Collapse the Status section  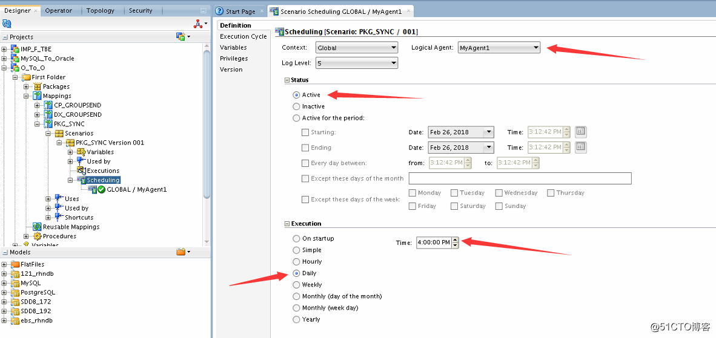pos(287,80)
